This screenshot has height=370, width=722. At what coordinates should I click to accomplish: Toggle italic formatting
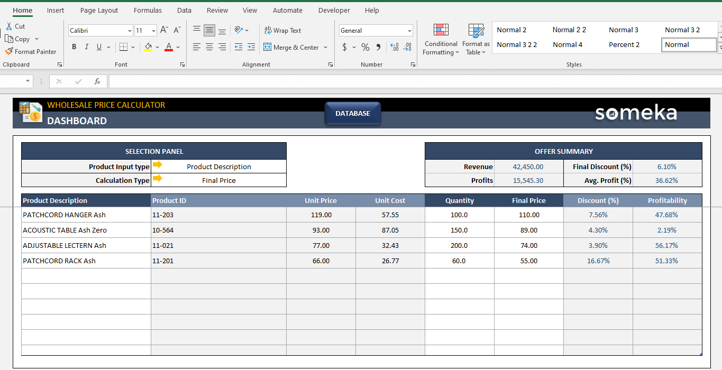[x=86, y=47]
